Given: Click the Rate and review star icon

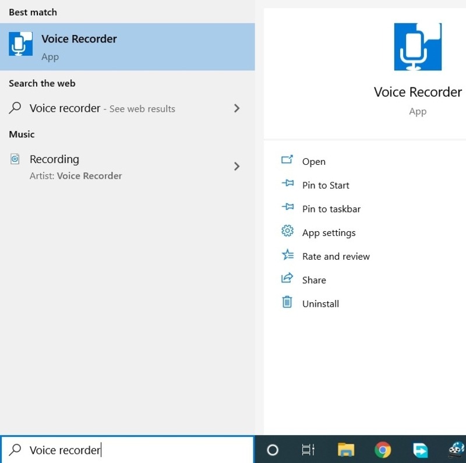Looking at the screenshot, I should [287, 256].
